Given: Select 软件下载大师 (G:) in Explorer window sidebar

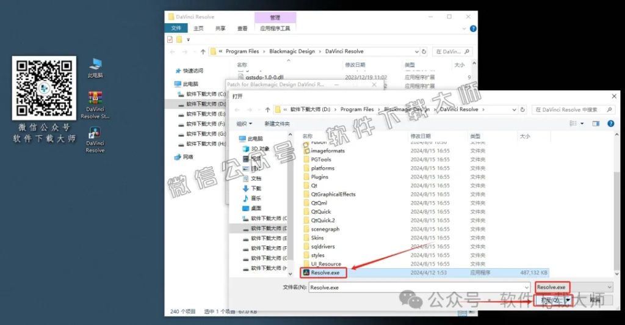Looking at the screenshot, I should point(201,134).
